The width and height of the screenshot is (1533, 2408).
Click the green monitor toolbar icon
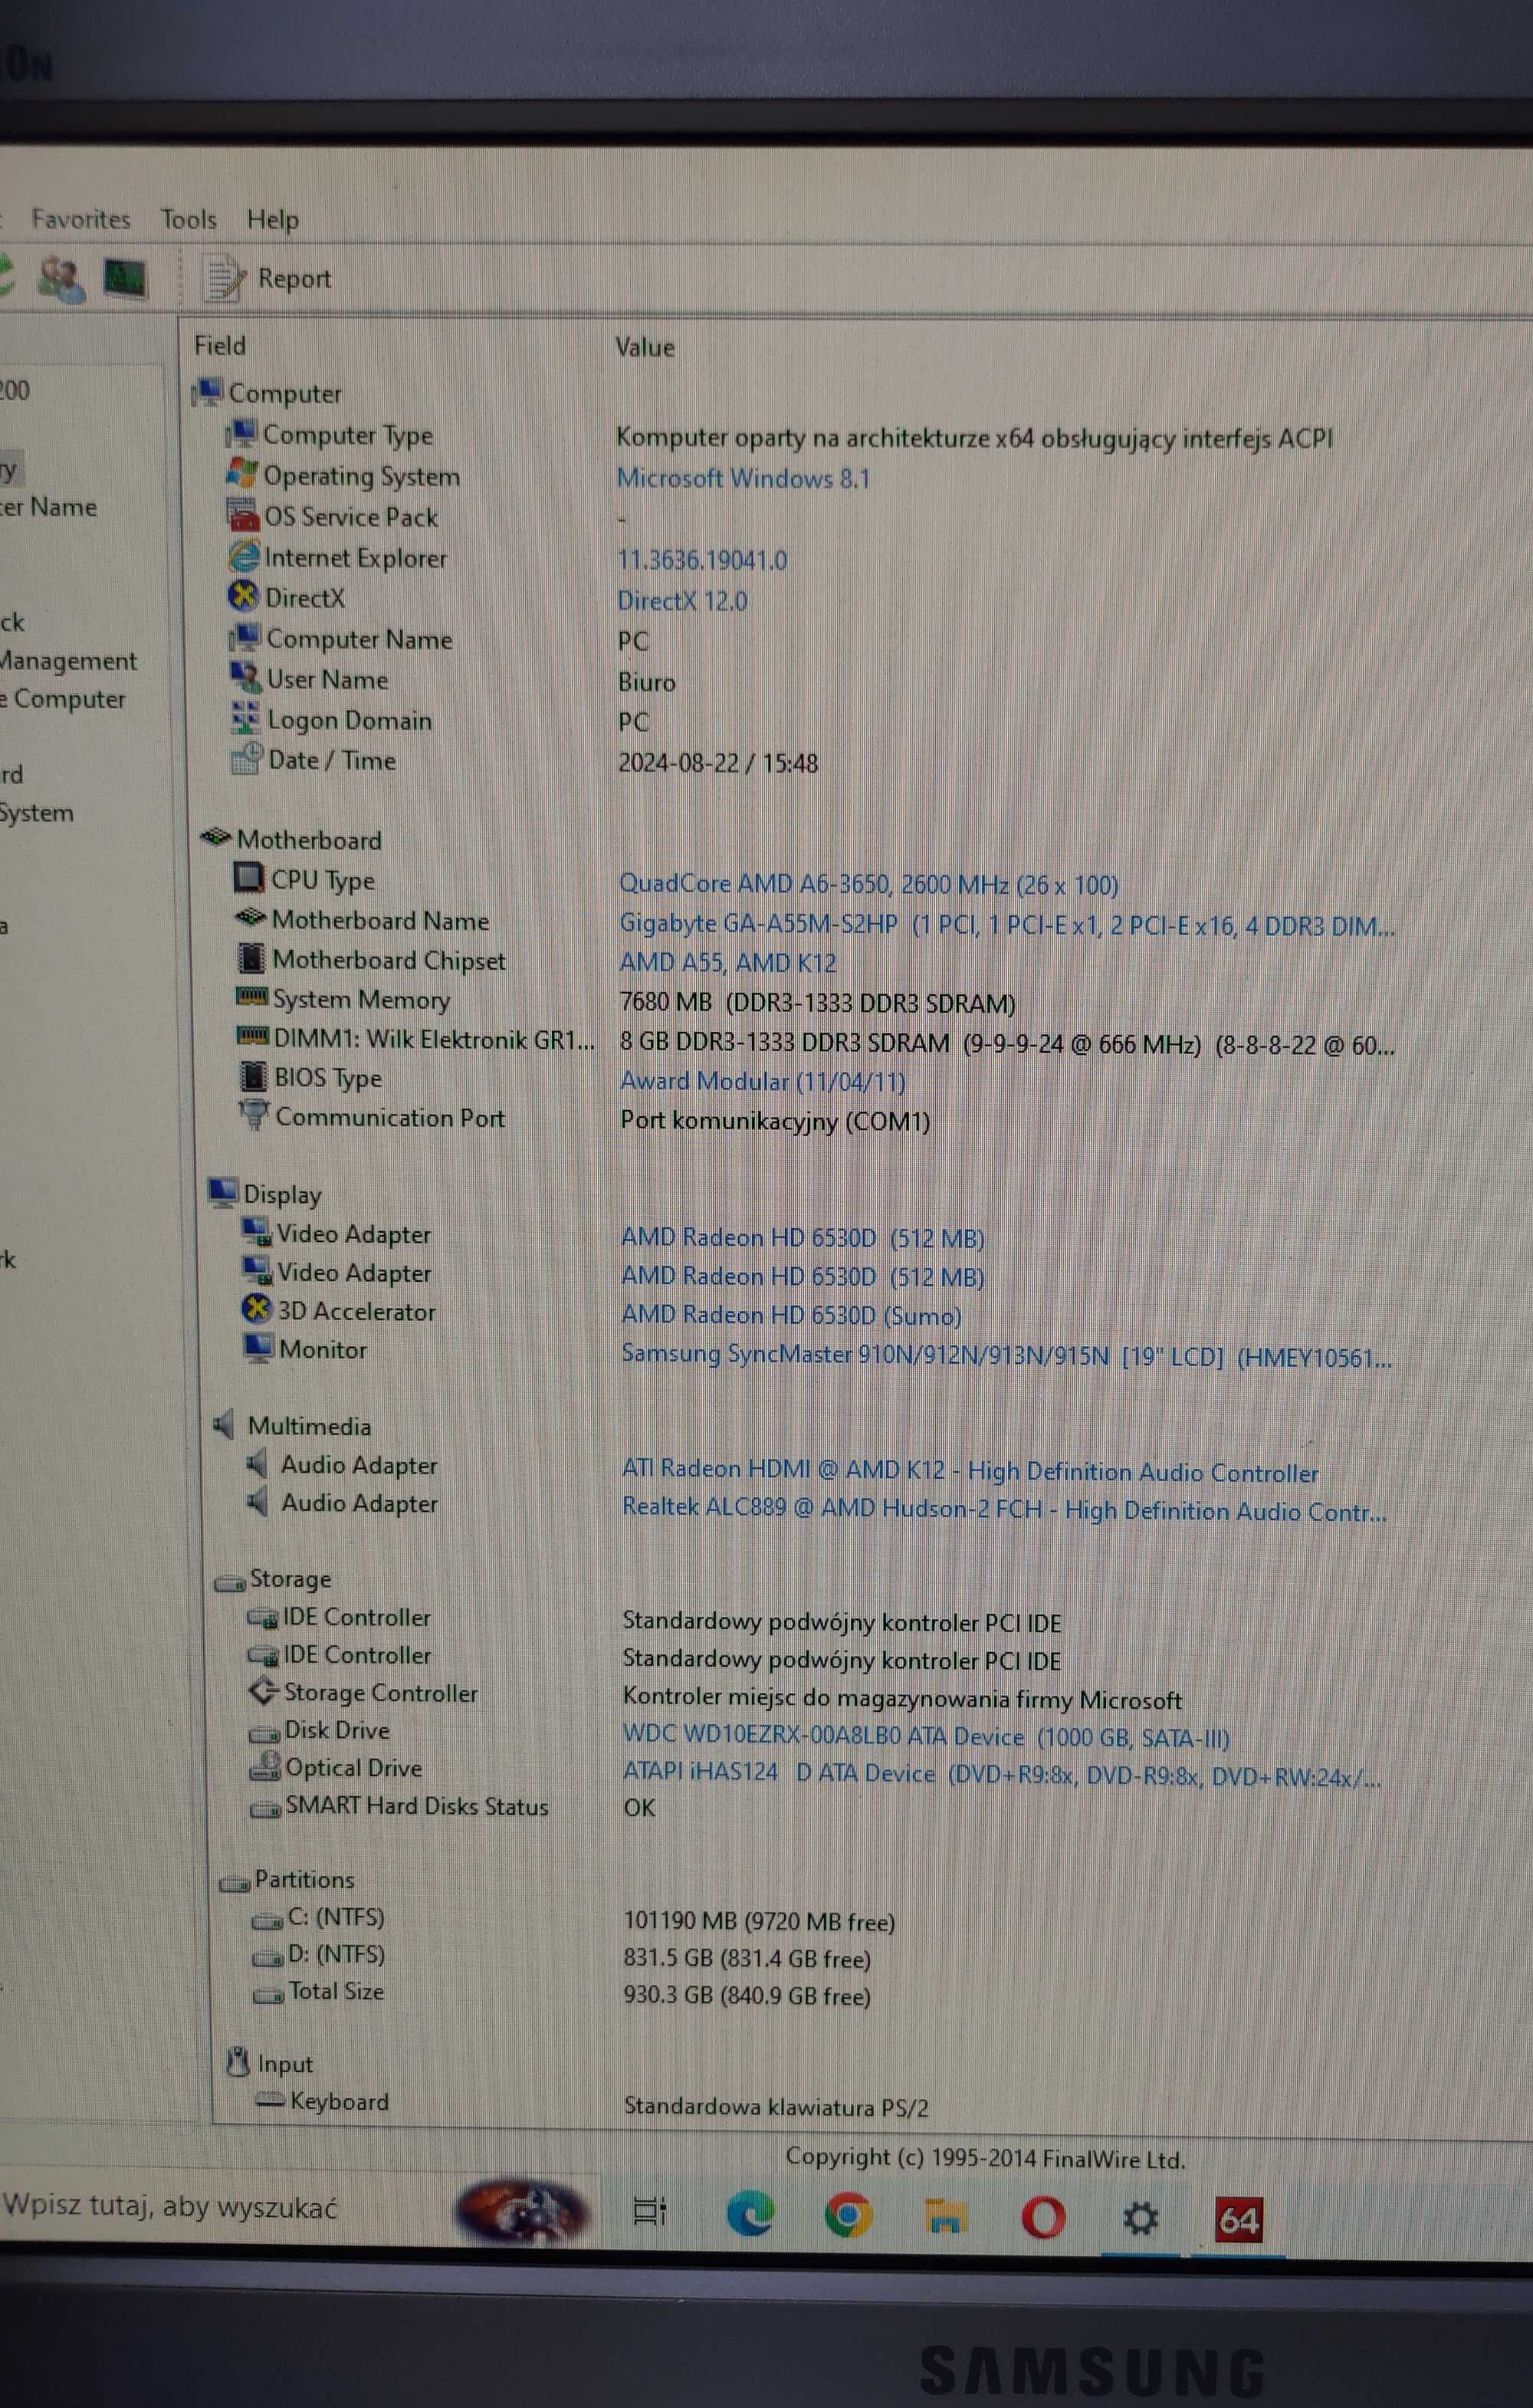pos(125,278)
